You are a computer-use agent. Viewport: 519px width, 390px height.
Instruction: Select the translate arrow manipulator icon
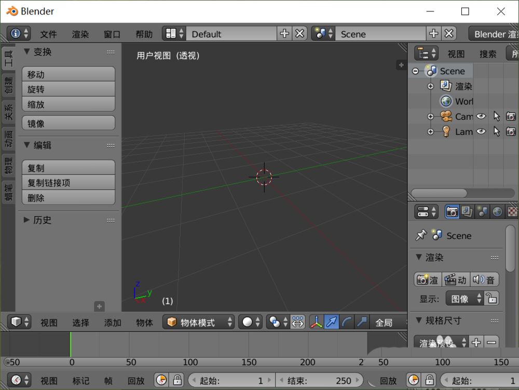(x=331, y=322)
